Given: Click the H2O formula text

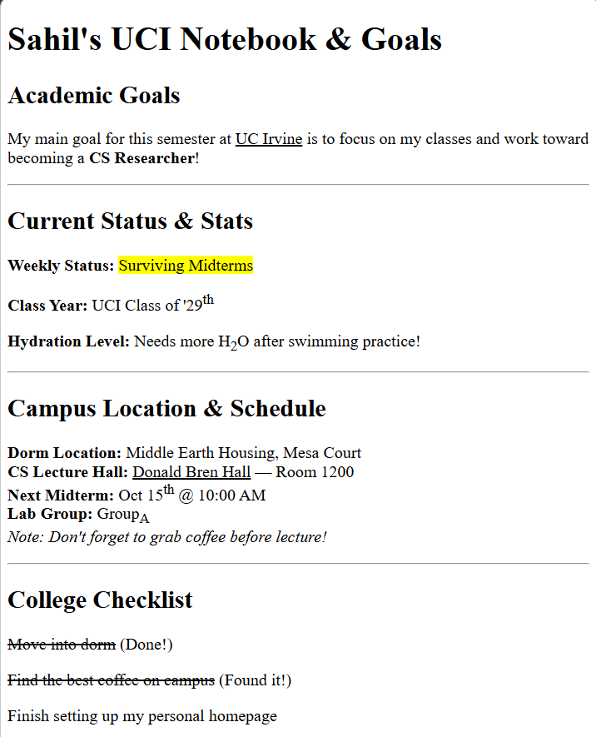Looking at the screenshot, I should pos(234,342).
